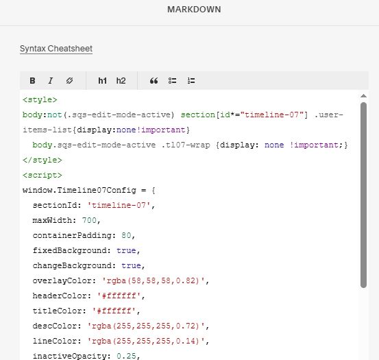Click the opening <style> tag line
This screenshot has width=379, height=360.
(40, 99)
